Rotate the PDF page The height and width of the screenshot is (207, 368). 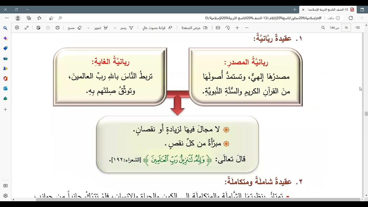point(228,28)
